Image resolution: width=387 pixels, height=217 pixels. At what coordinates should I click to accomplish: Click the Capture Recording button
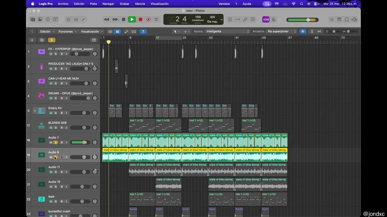click(x=148, y=19)
